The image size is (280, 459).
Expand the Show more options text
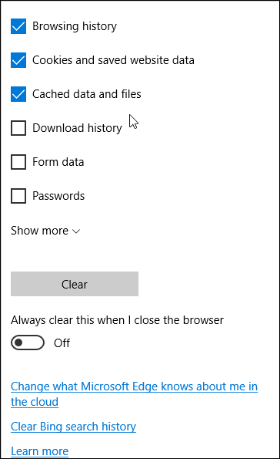point(39,231)
